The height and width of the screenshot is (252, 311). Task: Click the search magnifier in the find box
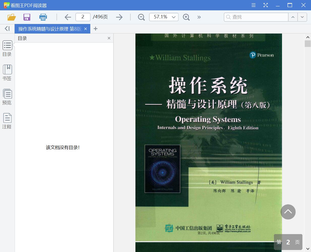click(228, 17)
